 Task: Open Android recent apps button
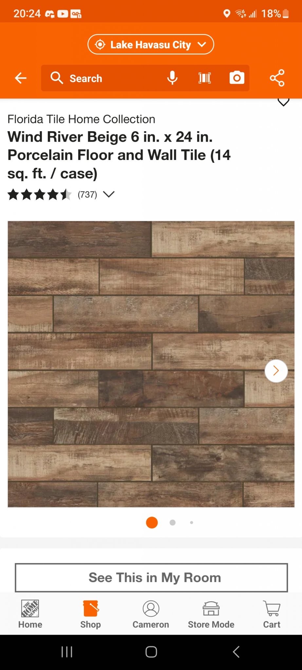[x=67, y=652]
